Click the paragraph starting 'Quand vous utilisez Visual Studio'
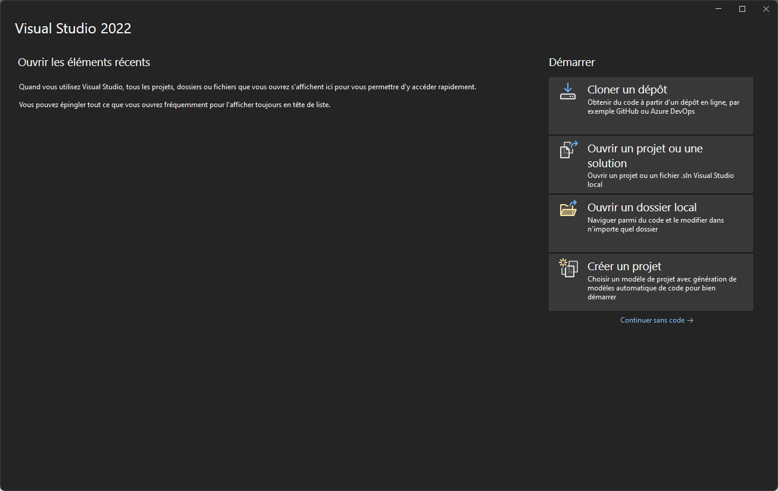778x491 pixels. pyautogui.click(x=248, y=87)
